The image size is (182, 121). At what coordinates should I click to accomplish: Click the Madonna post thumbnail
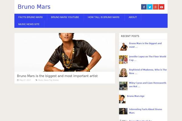click(x=123, y=73)
